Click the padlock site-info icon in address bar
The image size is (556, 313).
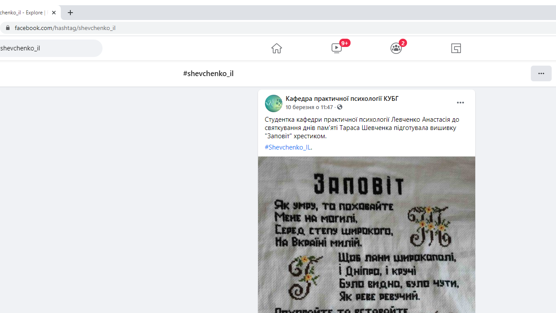7,28
